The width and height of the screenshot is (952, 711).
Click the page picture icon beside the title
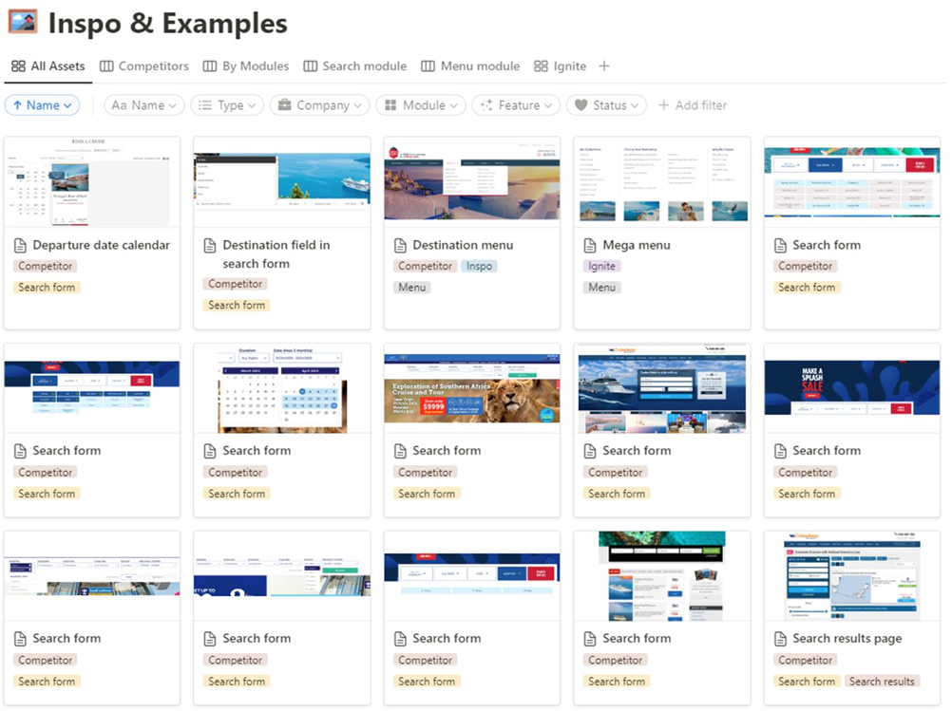[x=22, y=22]
